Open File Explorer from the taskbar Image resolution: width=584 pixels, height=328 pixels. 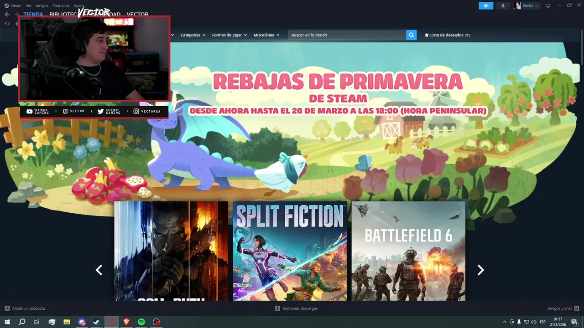tap(67, 322)
